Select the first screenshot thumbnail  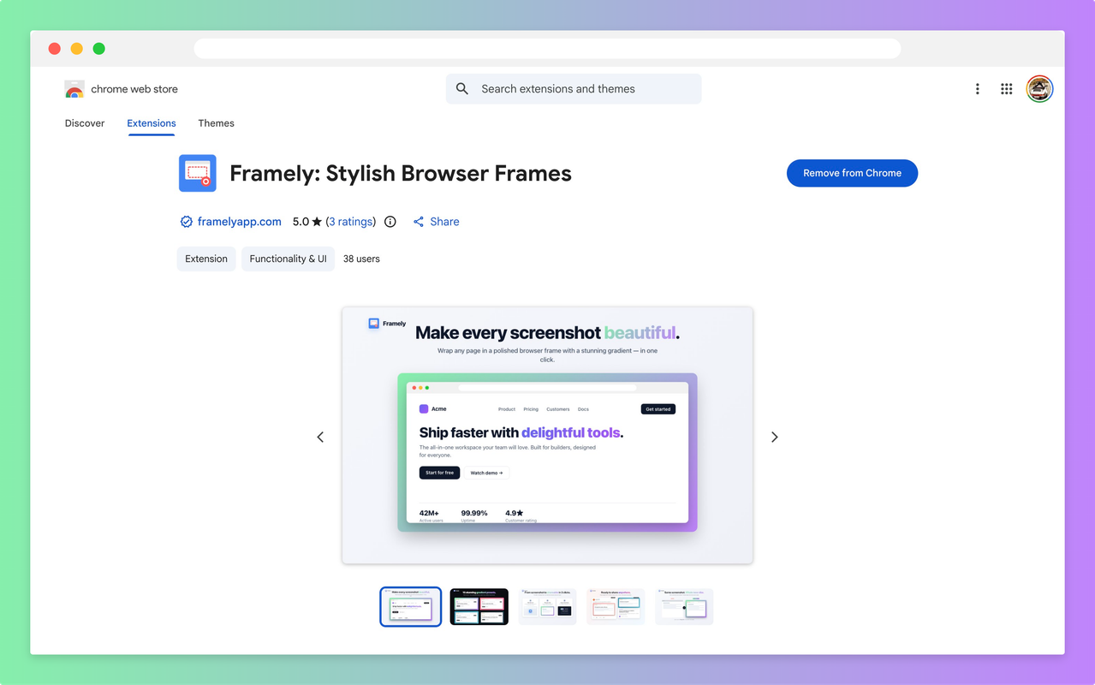411,607
